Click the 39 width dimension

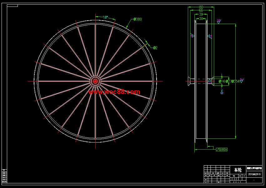(x=201, y=14)
